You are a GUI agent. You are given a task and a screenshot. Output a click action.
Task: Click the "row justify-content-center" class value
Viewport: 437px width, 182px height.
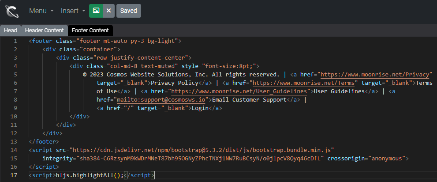141,58
